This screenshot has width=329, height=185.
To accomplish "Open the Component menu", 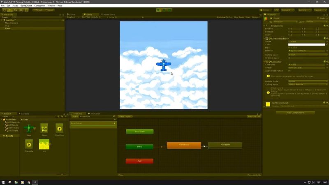I will 39,6.
